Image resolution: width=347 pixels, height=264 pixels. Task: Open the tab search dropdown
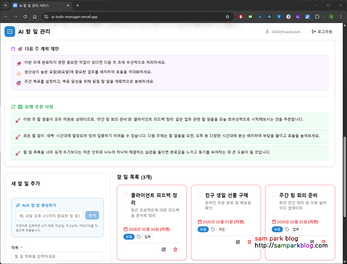click(5, 5)
